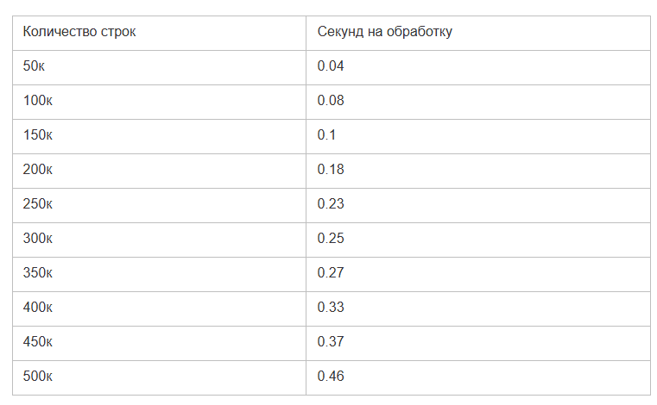The width and height of the screenshot is (657, 405).
Task: Select the 200к row count cell
Action: click(x=38, y=170)
